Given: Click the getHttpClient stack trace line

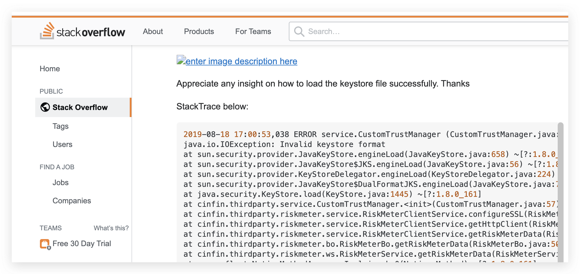Looking at the screenshot, I should (x=370, y=224).
